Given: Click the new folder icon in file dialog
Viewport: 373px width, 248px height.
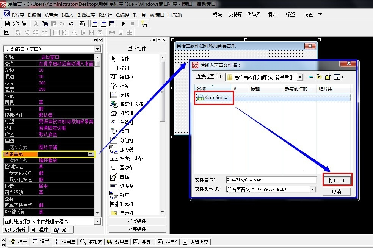Looking at the screenshot, I should point(328,77).
